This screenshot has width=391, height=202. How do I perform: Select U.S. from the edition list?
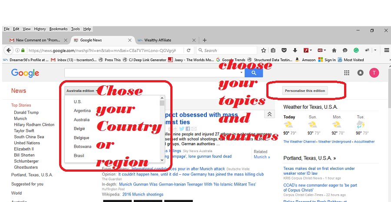pyautogui.click(x=78, y=102)
